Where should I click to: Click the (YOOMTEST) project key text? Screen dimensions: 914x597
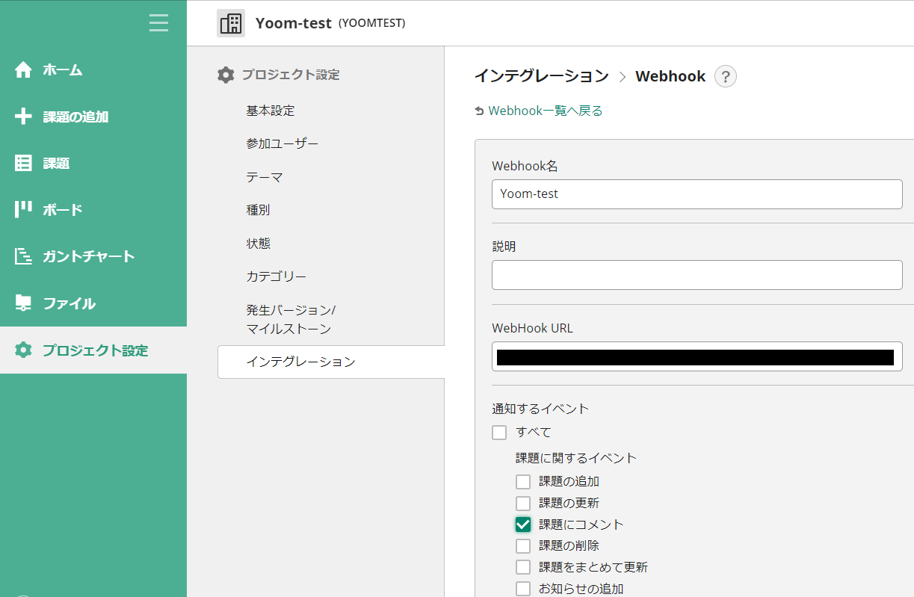point(372,23)
